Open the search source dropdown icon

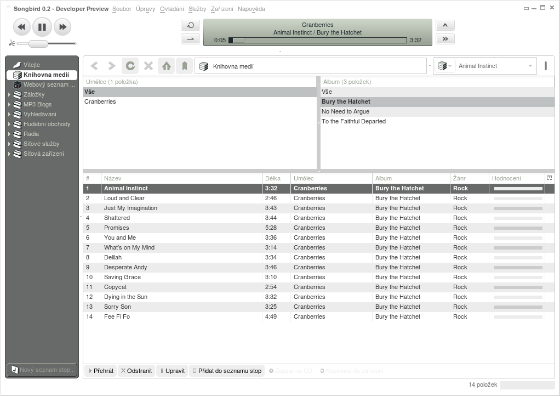tap(444, 66)
